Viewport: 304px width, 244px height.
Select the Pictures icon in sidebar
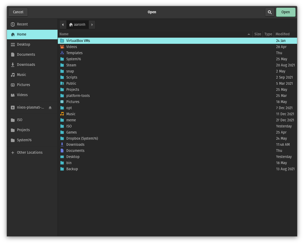(13, 85)
